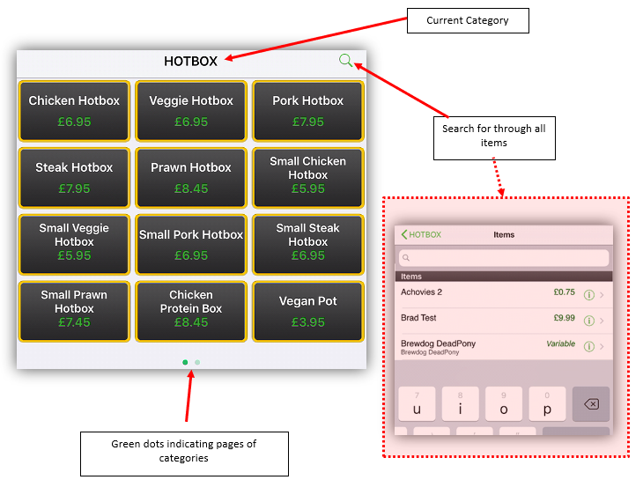Select the Veggie Hotbox item
643x480 pixels.
(x=191, y=111)
